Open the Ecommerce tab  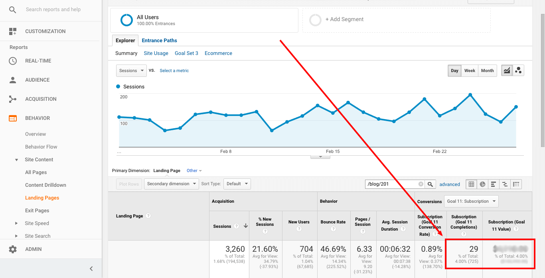pyautogui.click(x=218, y=53)
